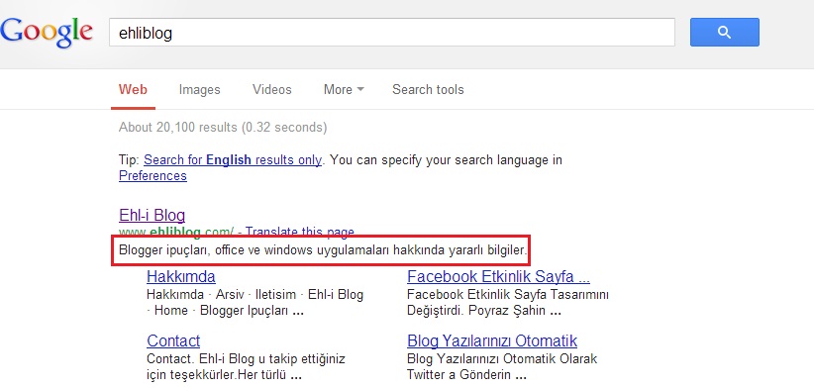
Task: Click snippet Blog Yazılarınızı Otomatik Olarak
Action: tap(502, 367)
